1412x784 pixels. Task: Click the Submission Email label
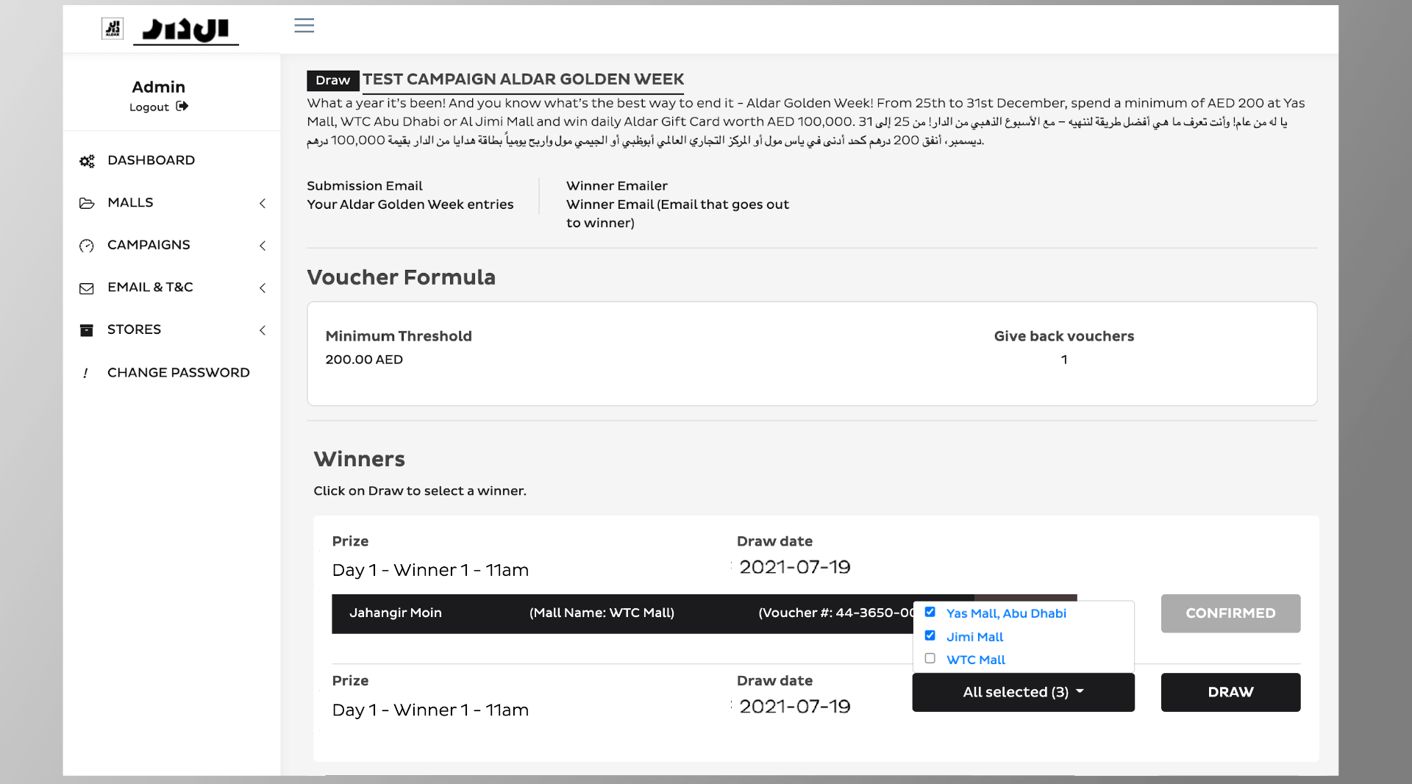pos(365,186)
